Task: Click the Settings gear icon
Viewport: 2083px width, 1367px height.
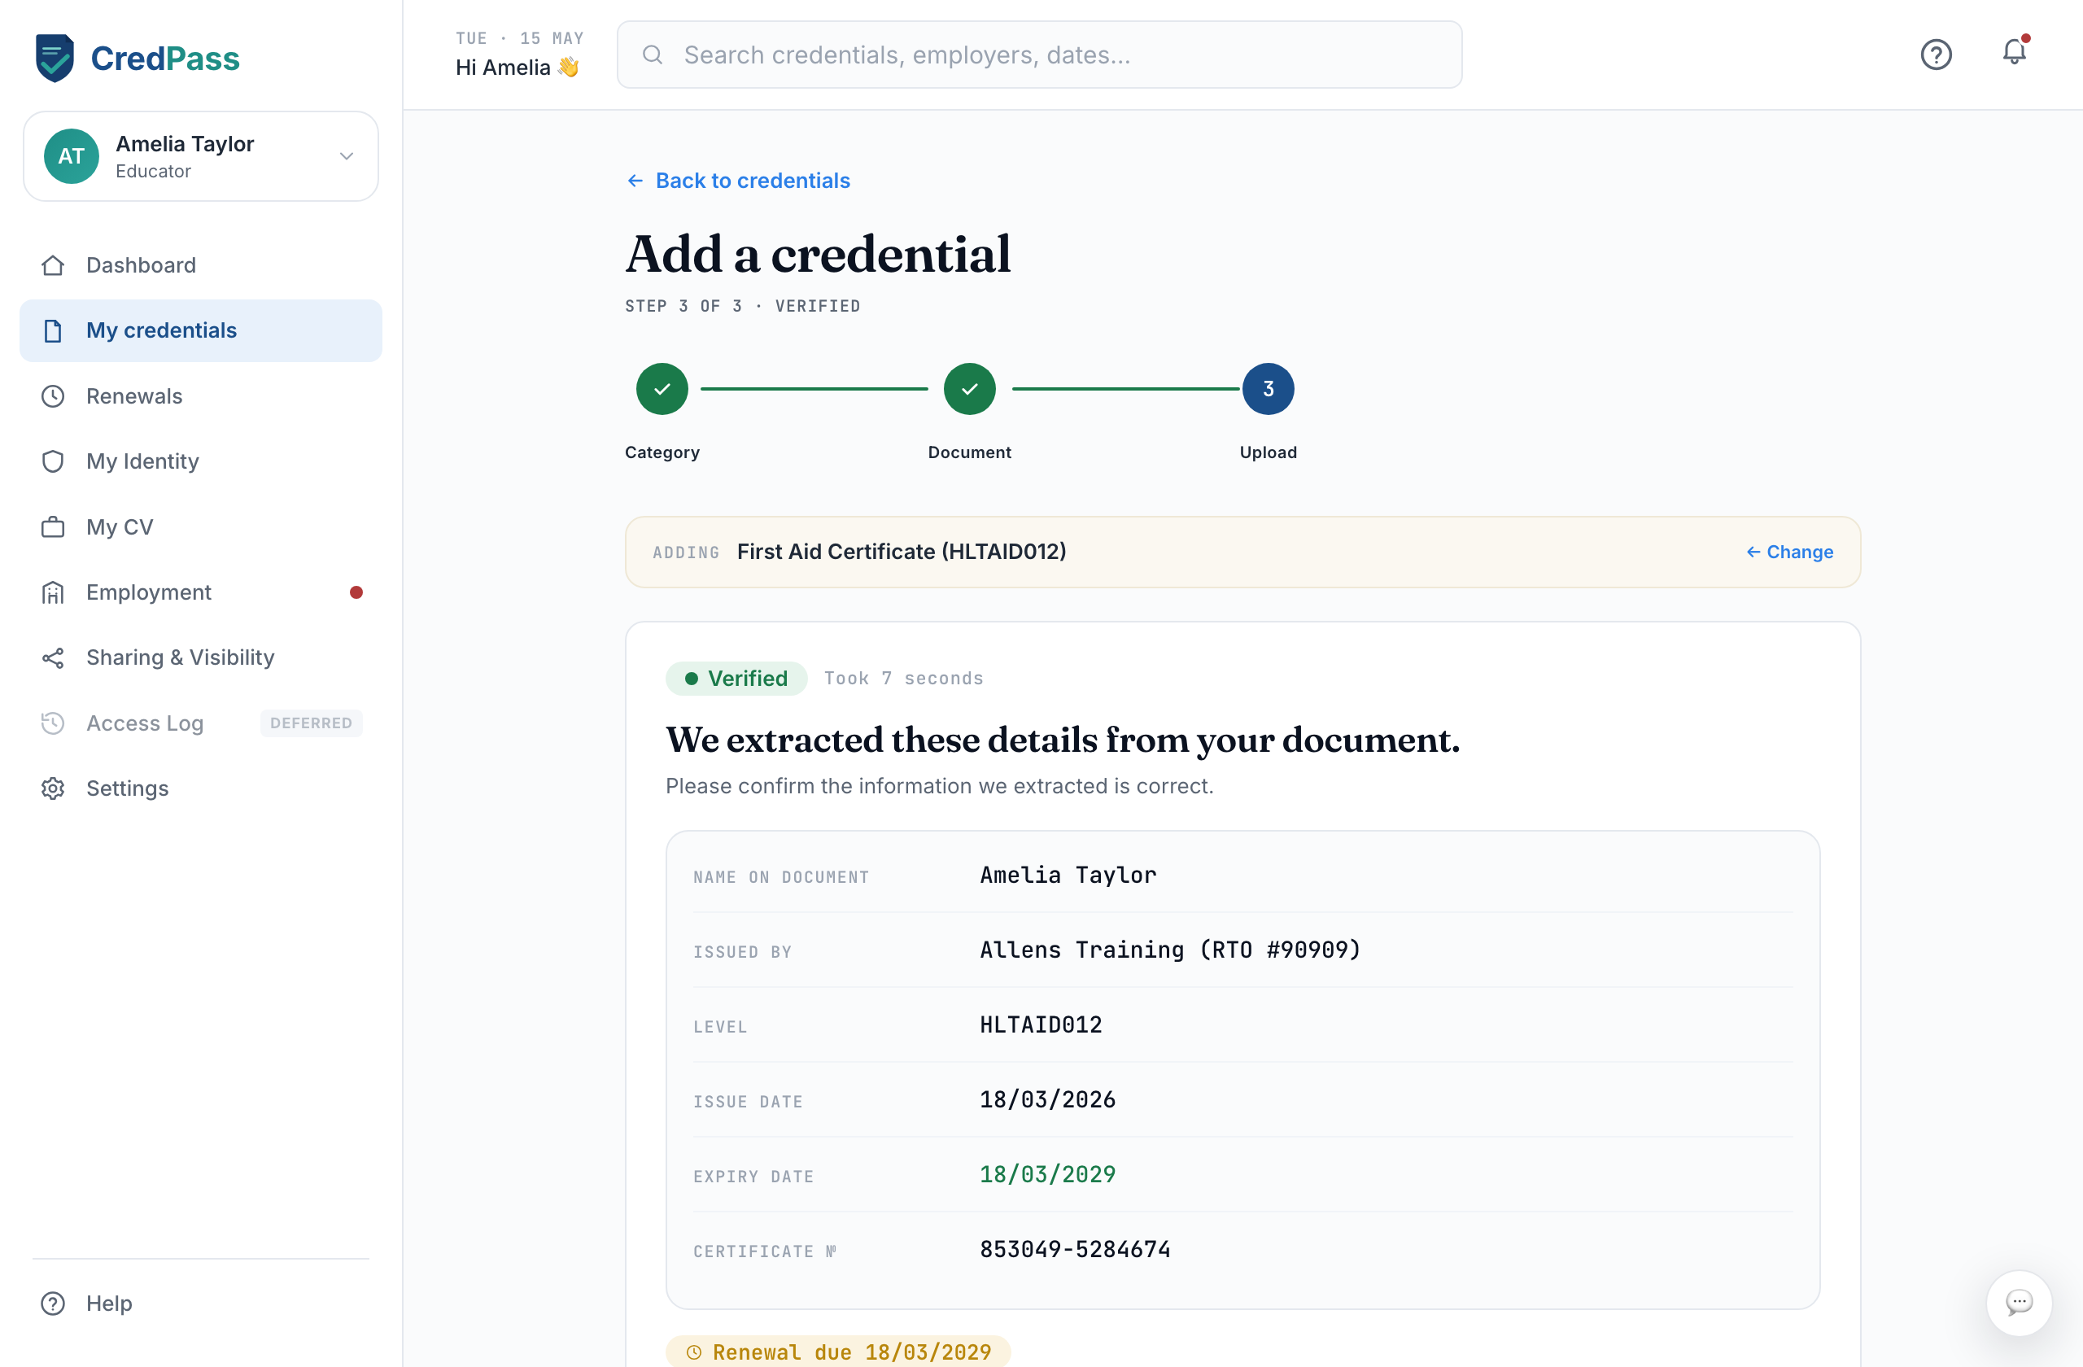Action: coord(54,788)
